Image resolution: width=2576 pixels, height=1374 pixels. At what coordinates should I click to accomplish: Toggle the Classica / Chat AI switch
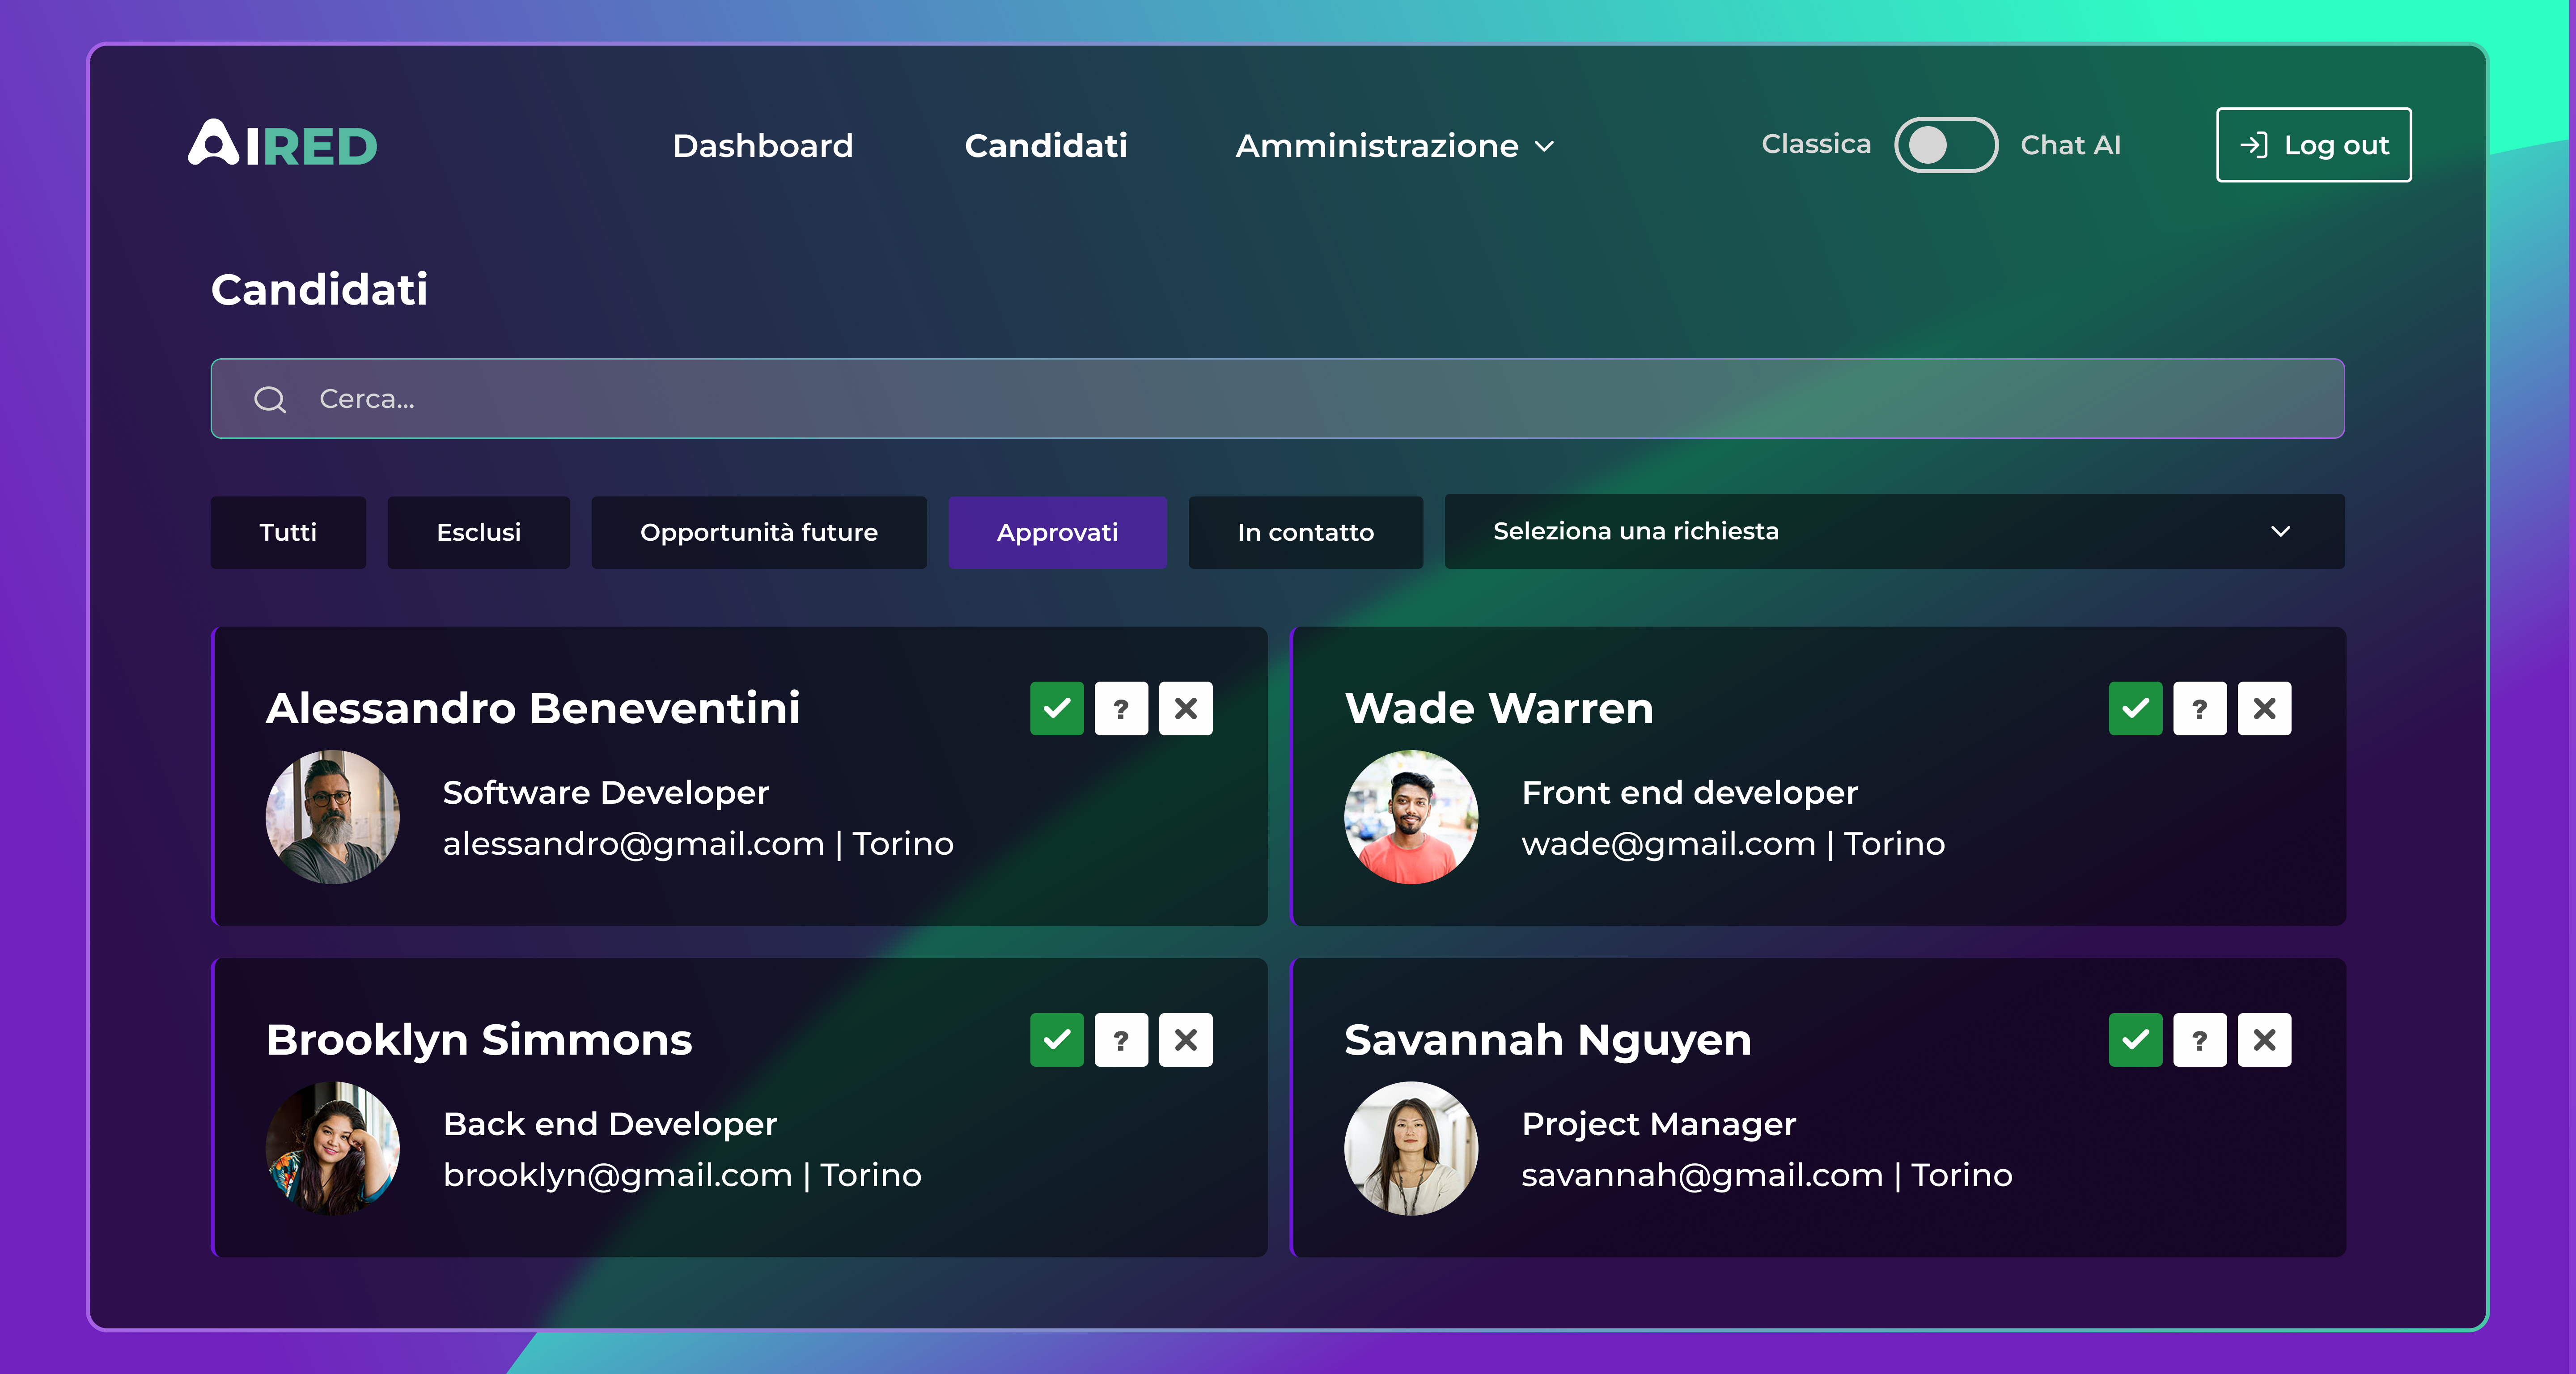[x=1946, y=145]
